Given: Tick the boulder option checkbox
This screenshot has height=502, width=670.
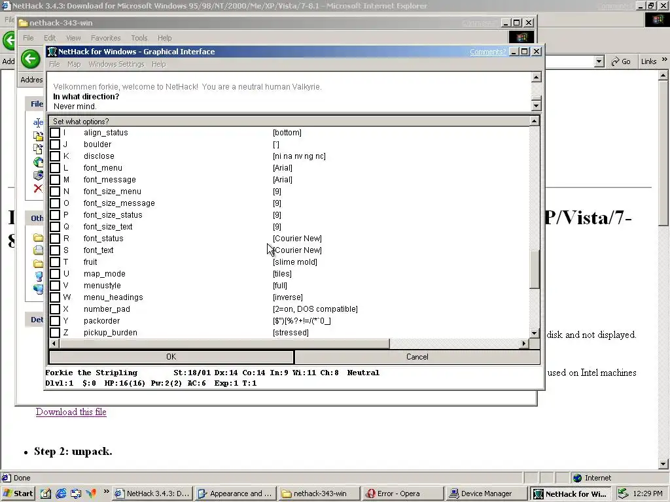Looking at the screenshot, I should [x=55, y=144].
